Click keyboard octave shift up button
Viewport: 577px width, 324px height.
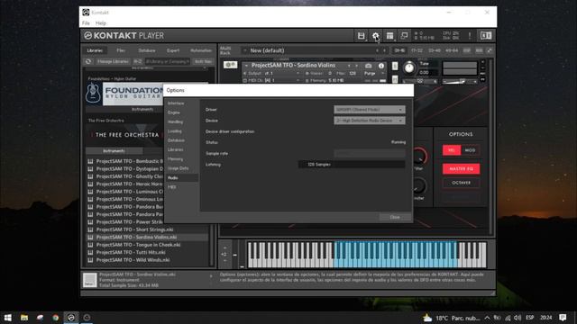tap(224, 247)
